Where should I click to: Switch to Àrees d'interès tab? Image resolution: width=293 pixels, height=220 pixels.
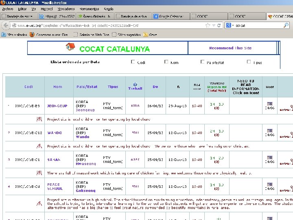click(95, 16)
